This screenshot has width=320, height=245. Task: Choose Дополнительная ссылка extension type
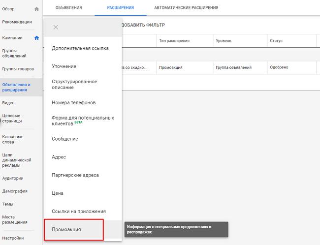tap(80, 48)
